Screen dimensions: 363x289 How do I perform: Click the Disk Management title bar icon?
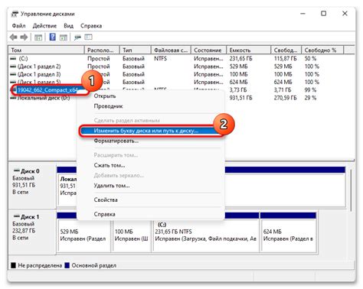pyautogui.click(x=15, y=14)
